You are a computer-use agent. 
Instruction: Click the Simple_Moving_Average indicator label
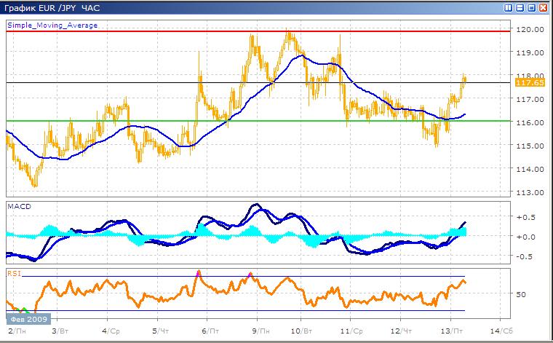[52, 25]
